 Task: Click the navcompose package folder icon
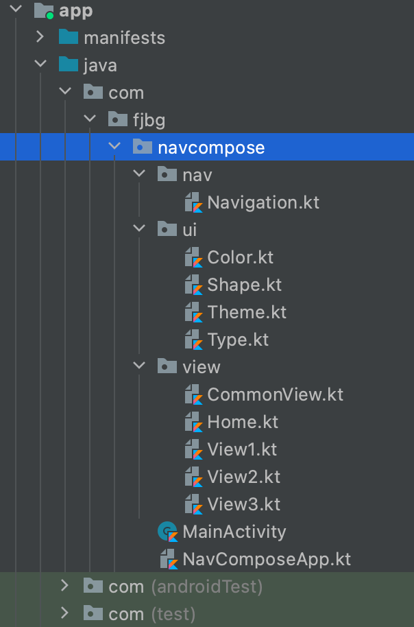tap(142, 147)
